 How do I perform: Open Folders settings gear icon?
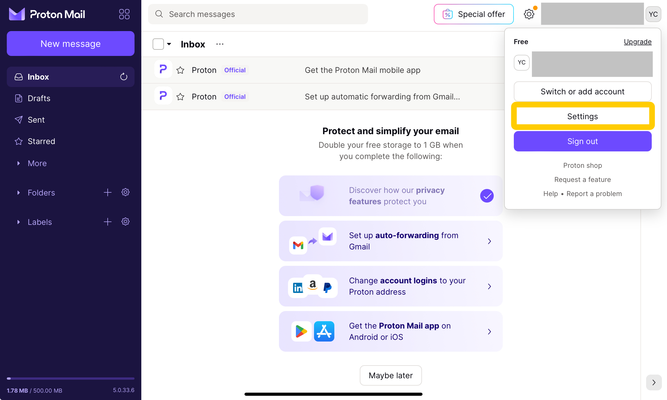[x=125, y=192]
